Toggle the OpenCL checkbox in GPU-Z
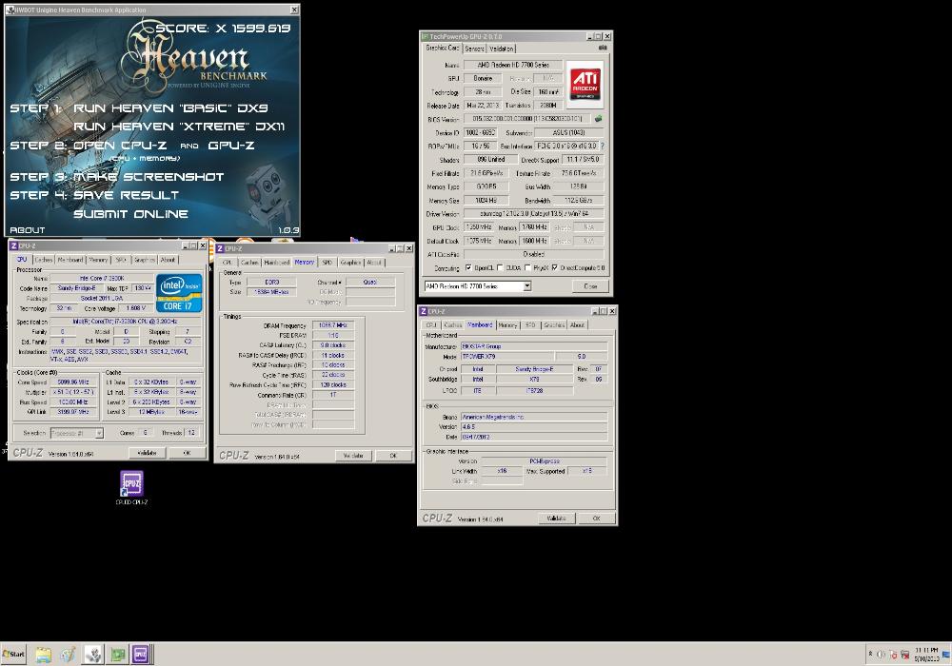 coord(468,267)
